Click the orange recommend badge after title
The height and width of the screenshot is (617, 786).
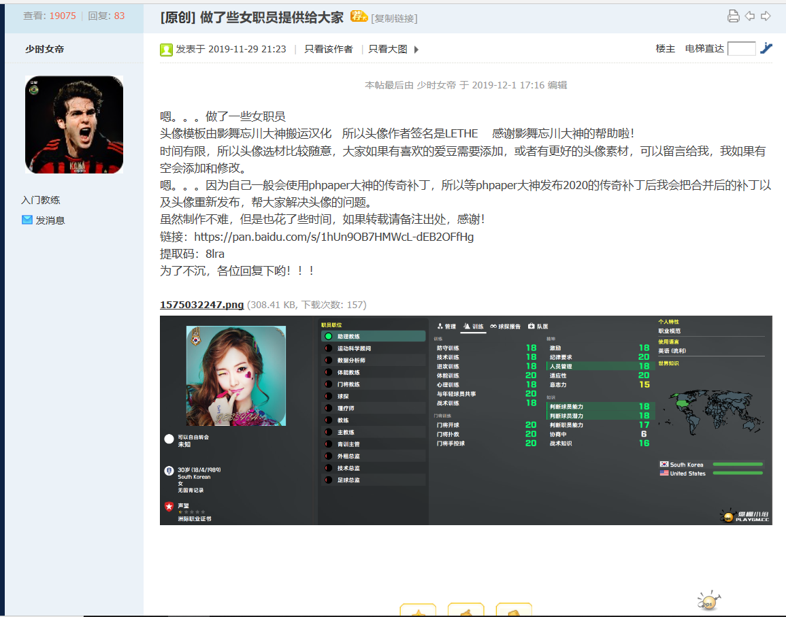(x=359, y=16)
